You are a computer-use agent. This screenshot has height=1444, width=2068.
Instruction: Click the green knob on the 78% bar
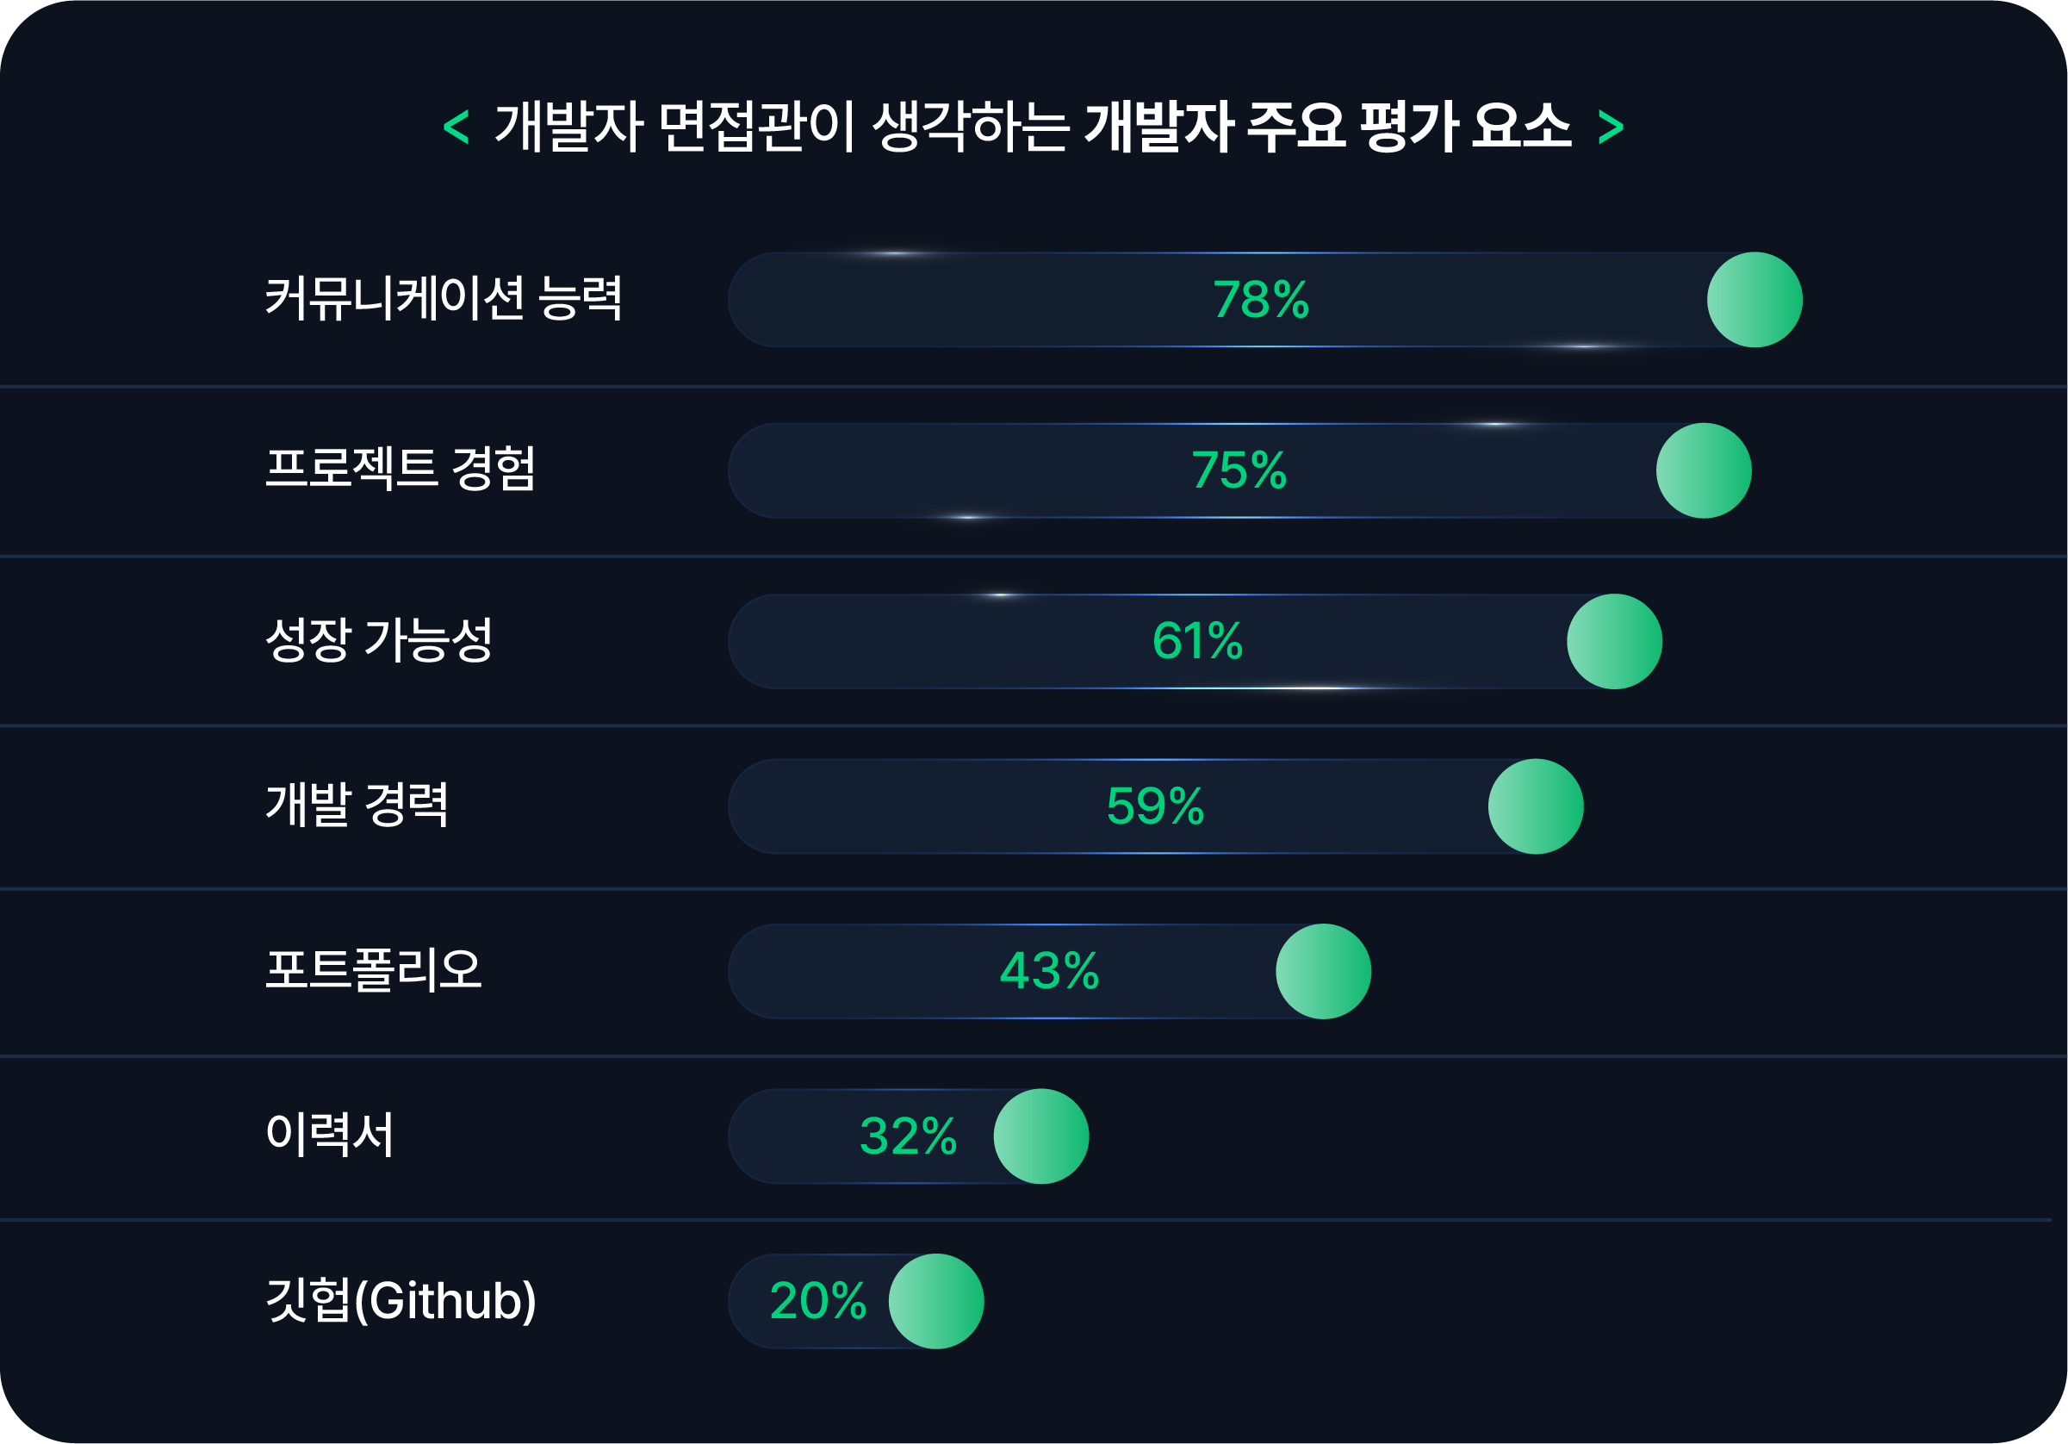tap(1754, 299)
